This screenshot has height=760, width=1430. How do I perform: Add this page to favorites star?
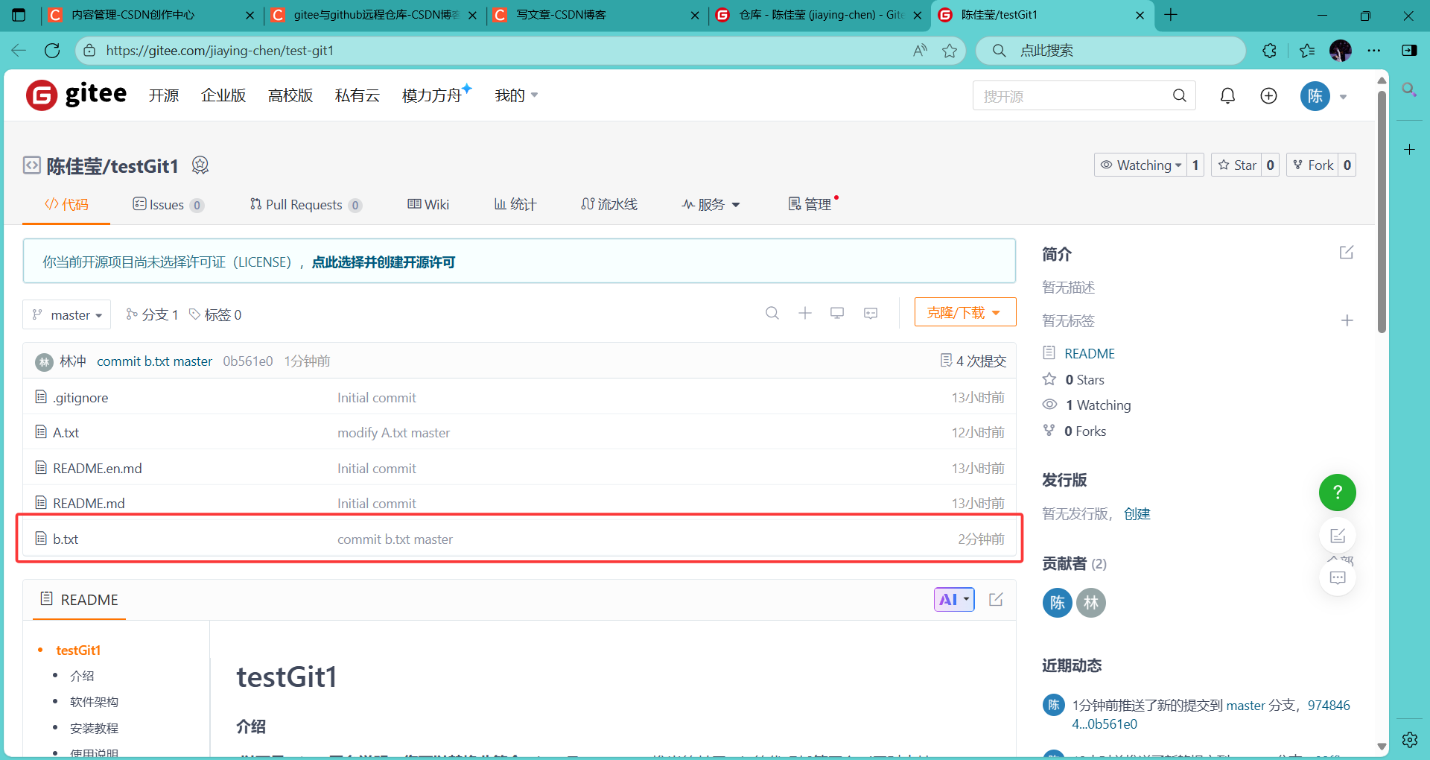[x=950, y=51]
